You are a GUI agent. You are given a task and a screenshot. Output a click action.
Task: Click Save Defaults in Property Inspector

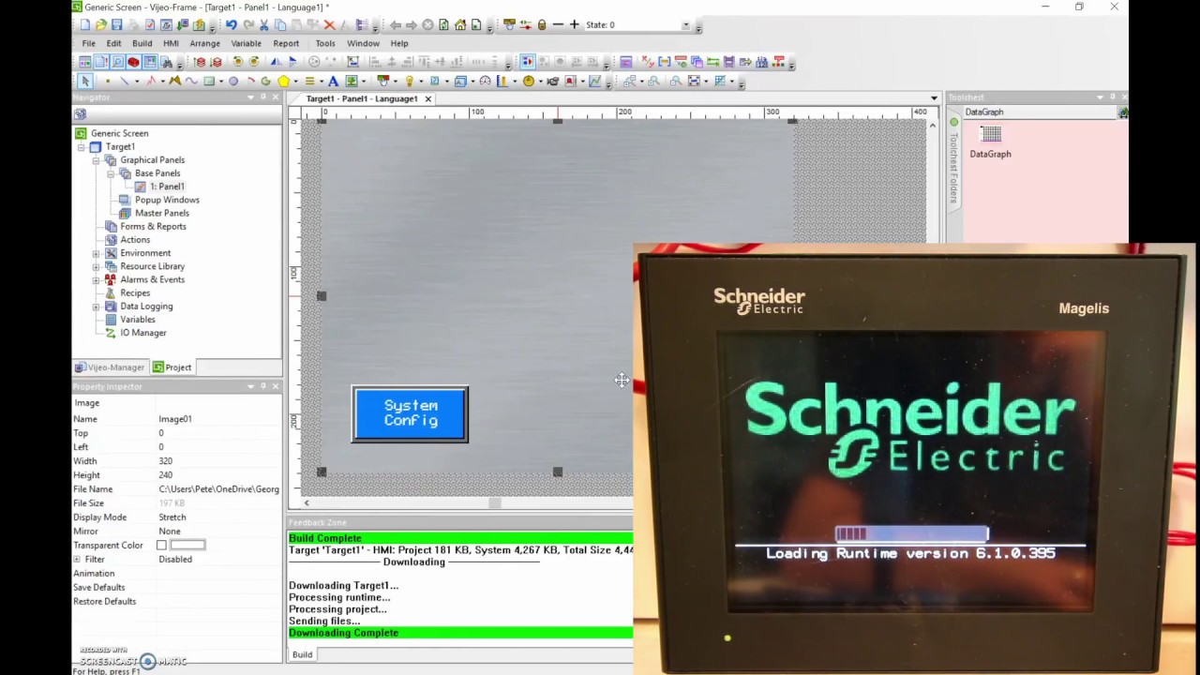[x=98, y=588]
